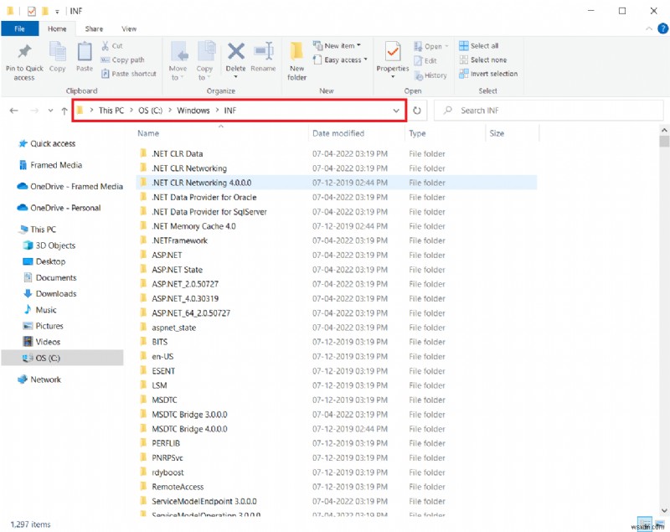The width and height of the screenshot is (670, 532).
Task: Open the Recent locations arrow
Action: tap(50, 111)
